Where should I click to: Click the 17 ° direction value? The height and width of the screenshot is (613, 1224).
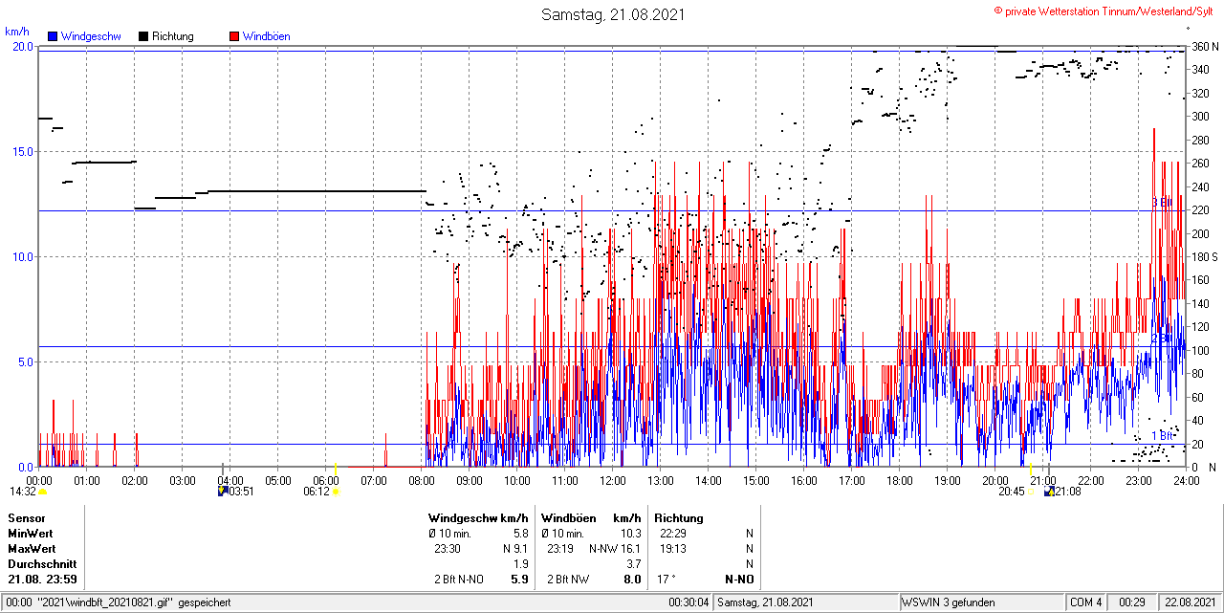click(x=667, y=580)
